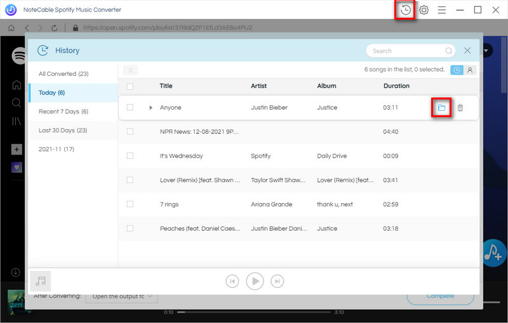Delete the Anyone track from history
Screen dimensions: 508x323
(x=460, y=108)
